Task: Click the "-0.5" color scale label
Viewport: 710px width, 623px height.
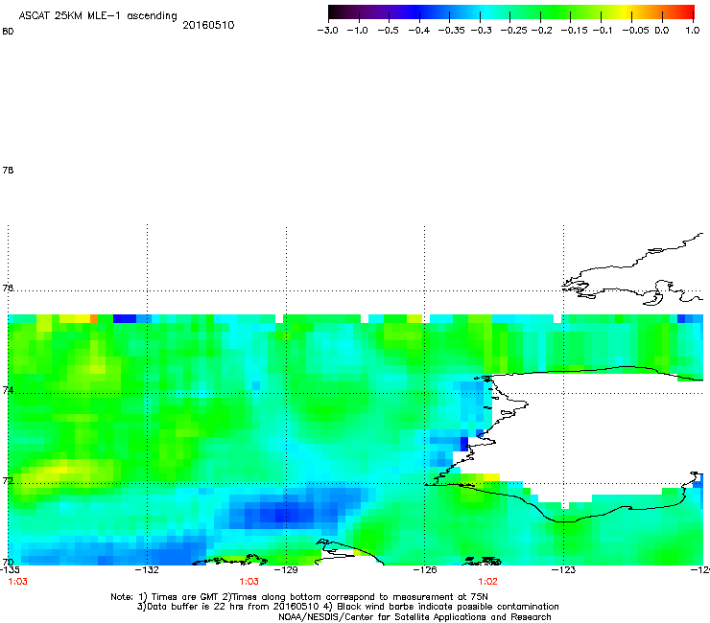Action: coord(388,31)
